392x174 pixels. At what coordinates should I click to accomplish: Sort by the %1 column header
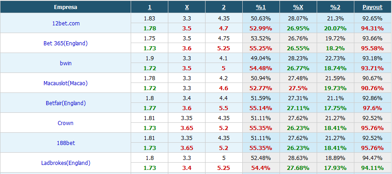pos(261,7)
